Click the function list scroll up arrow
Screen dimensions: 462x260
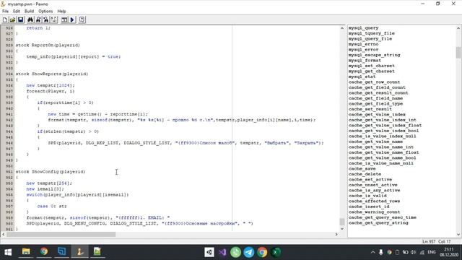coord(458,28)
